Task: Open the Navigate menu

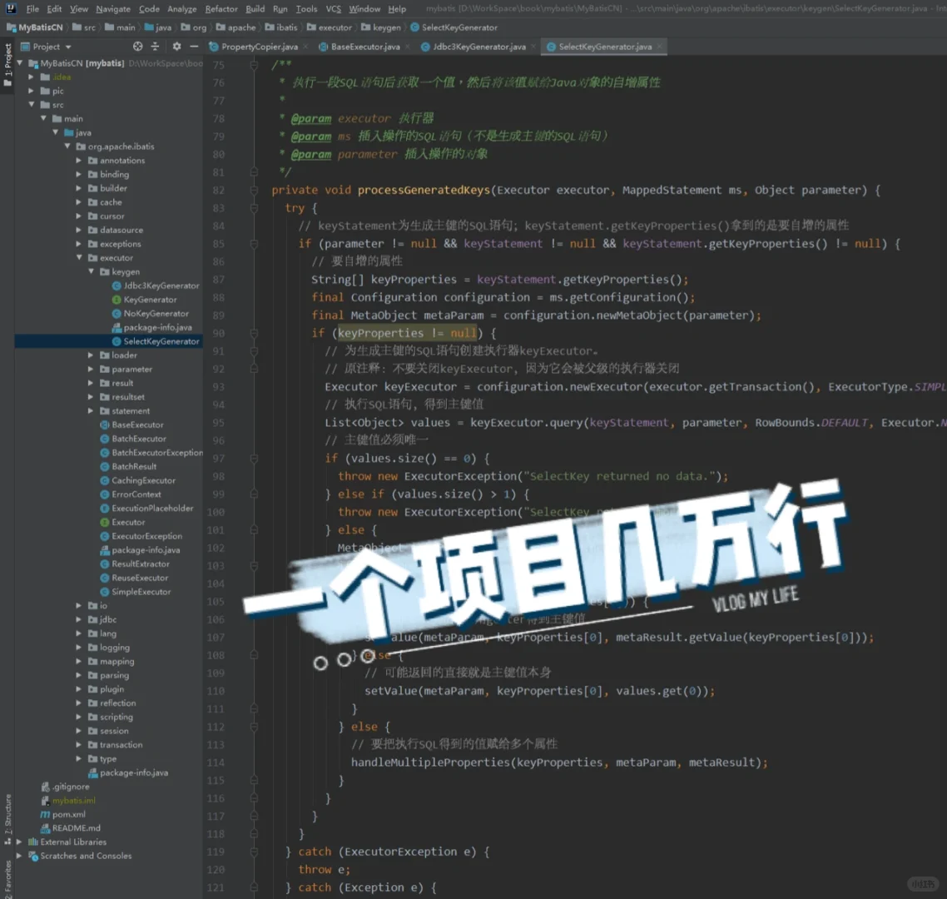Action: 113,8
